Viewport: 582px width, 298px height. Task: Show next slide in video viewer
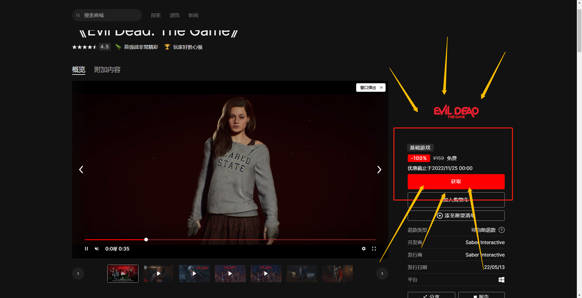pyautogui.click(x=379, y=170)
